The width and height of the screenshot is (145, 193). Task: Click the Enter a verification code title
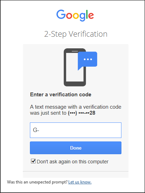pos(61,95)
